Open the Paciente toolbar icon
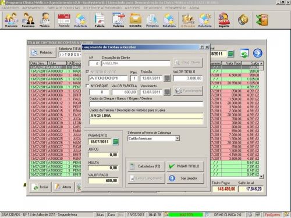 click(11, 20)
